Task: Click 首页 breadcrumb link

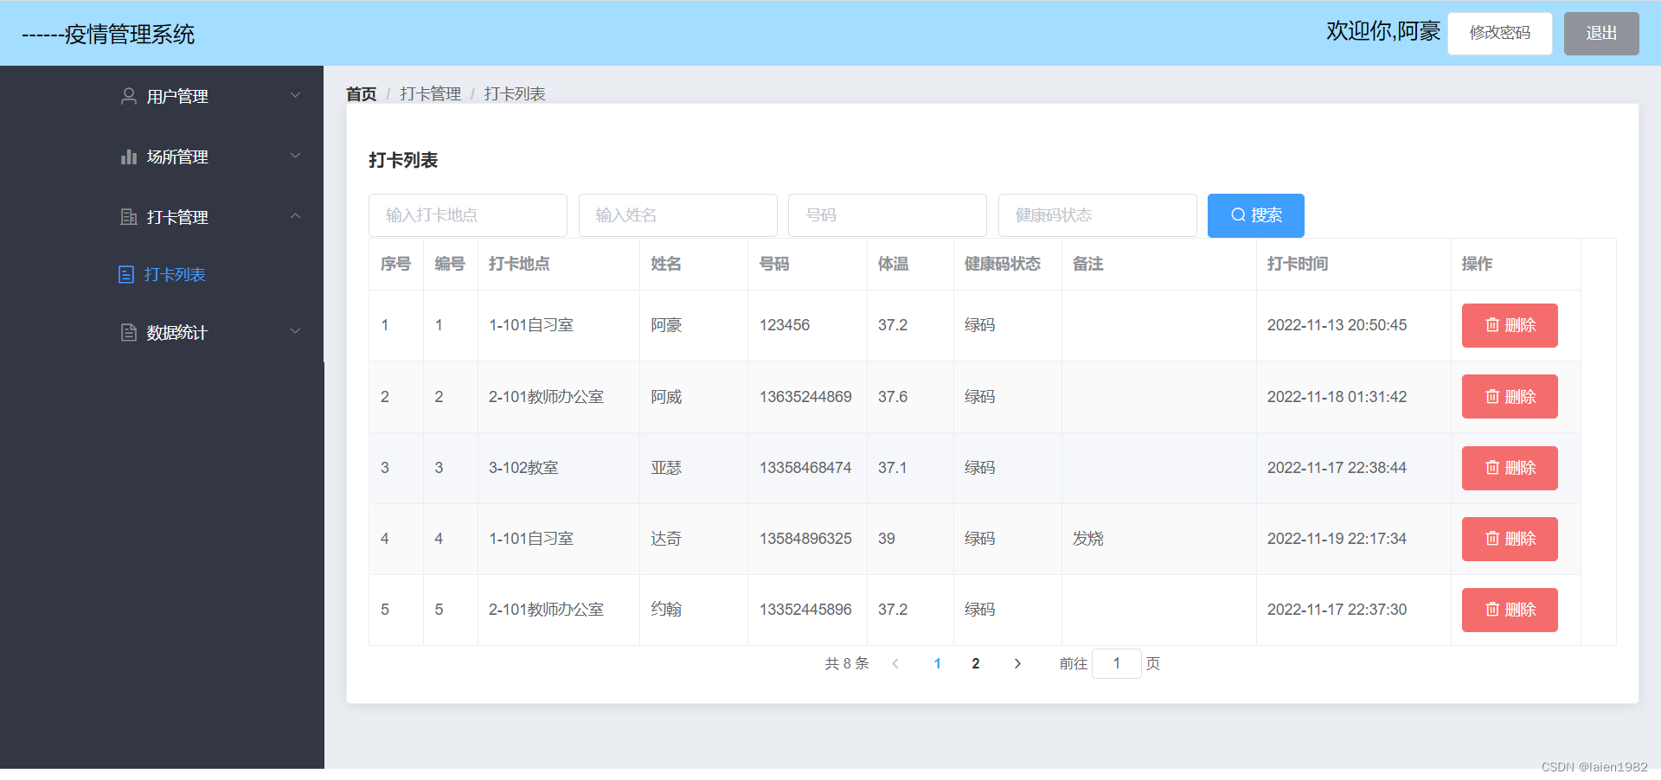Action: [x=361, y=93]
